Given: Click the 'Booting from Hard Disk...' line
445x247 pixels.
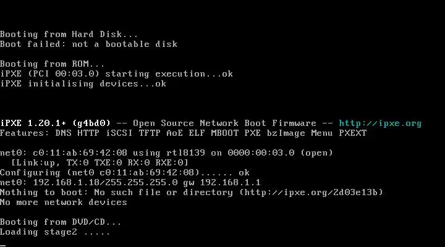Looking at the screenshot, I should (69, 34).
